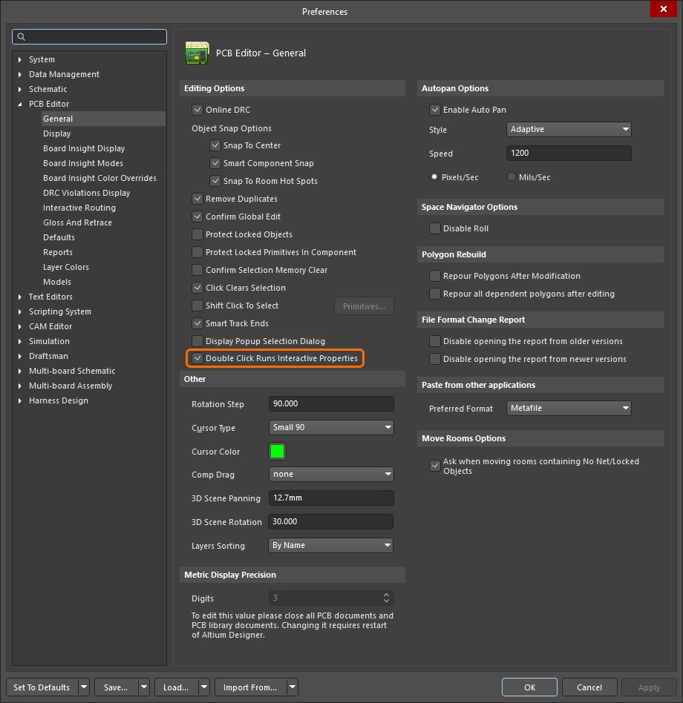
Task: Click the 3D Scene Rotation field
Action: (330, 522)
